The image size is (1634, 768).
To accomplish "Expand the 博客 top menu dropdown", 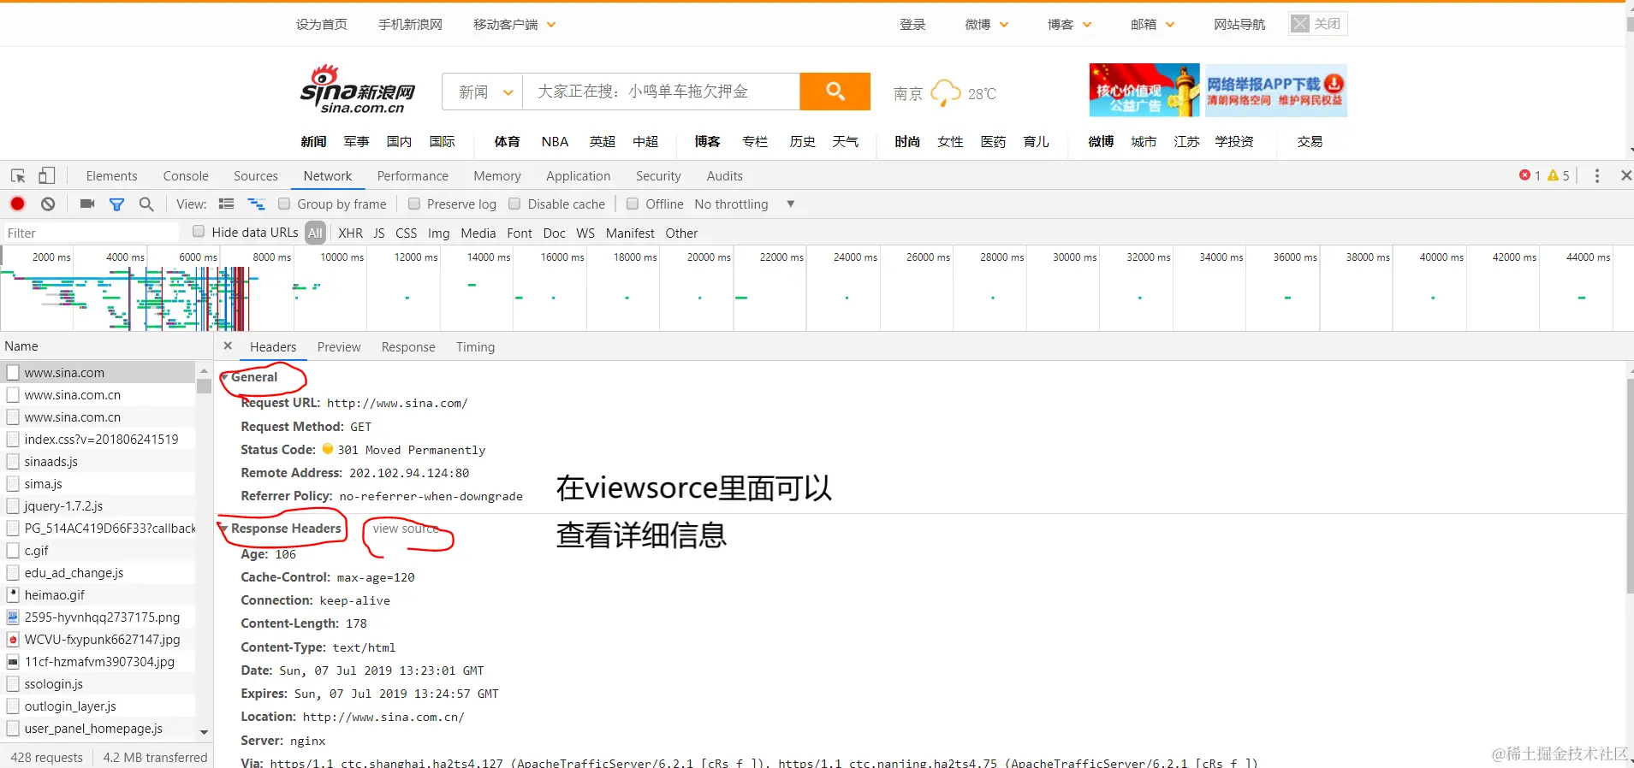I will tap(1069, 24).
